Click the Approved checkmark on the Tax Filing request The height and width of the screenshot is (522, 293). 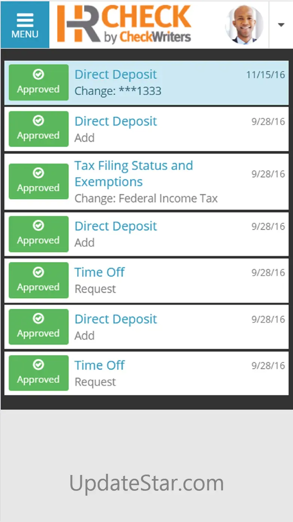(38, 173)
